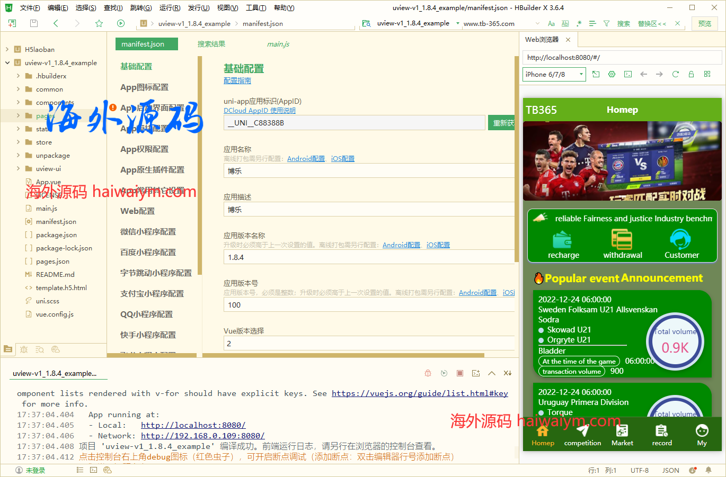This screenshot has height=477, width=726.
Task: Click the lock icon in preview toolbar
Action: [691, 74]
